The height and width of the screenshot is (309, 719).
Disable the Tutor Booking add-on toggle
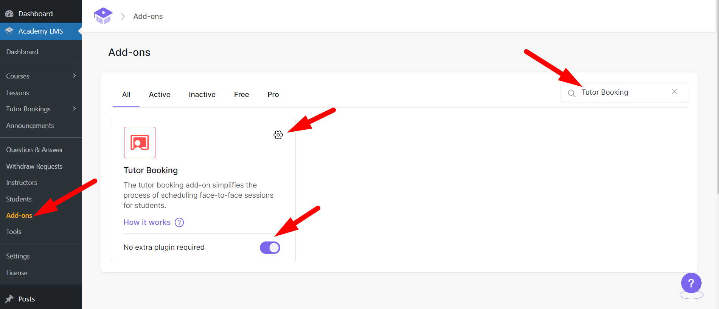tap(270, 248)
